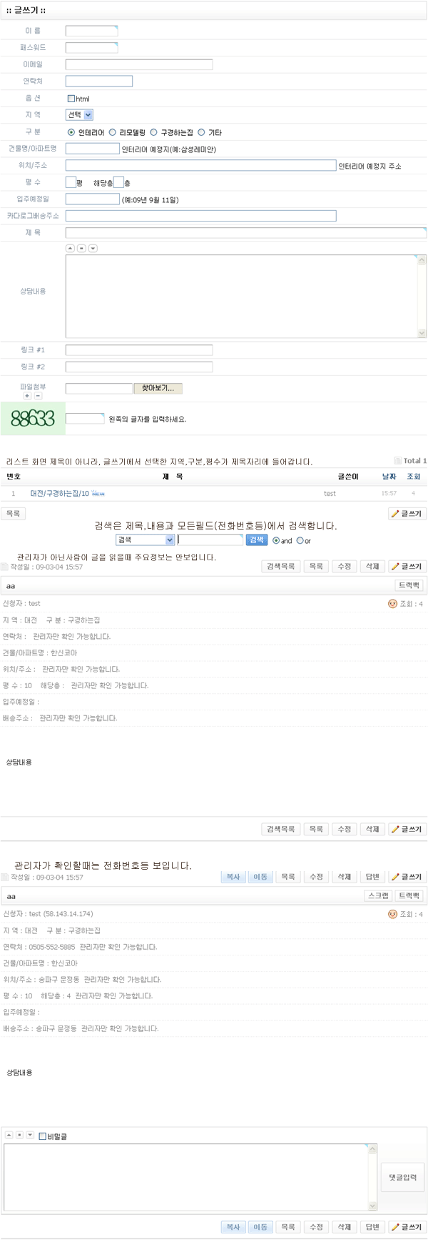Click the 이메일 input field

139,64
